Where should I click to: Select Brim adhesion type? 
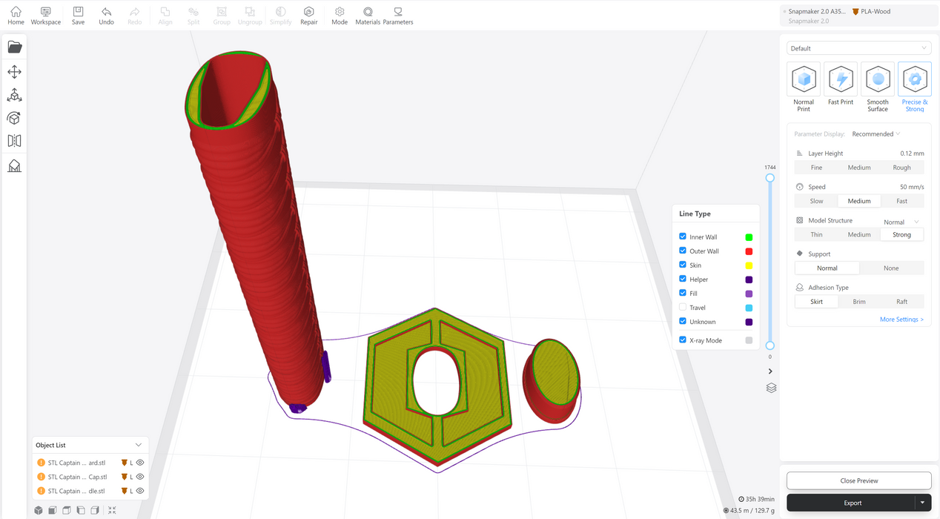pos(859,302)
